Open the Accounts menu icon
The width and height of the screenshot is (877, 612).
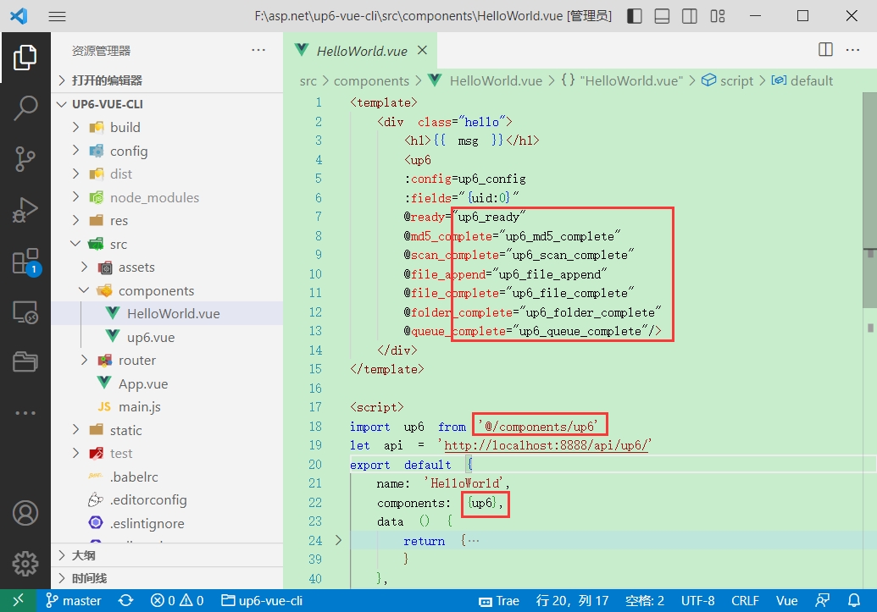click(25, 513)
